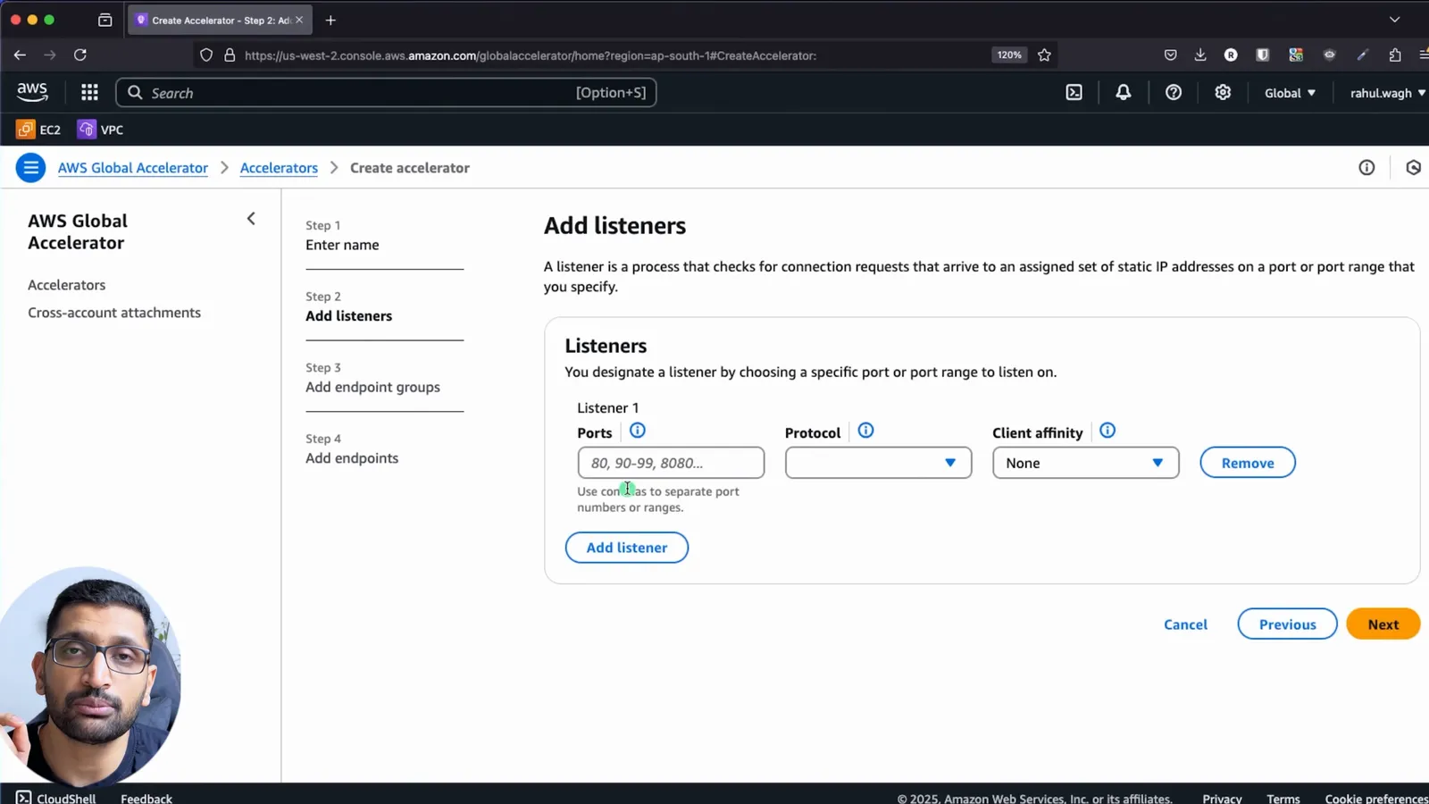
Task: Go to the Previous step
Action: (x=1287, y=624)
